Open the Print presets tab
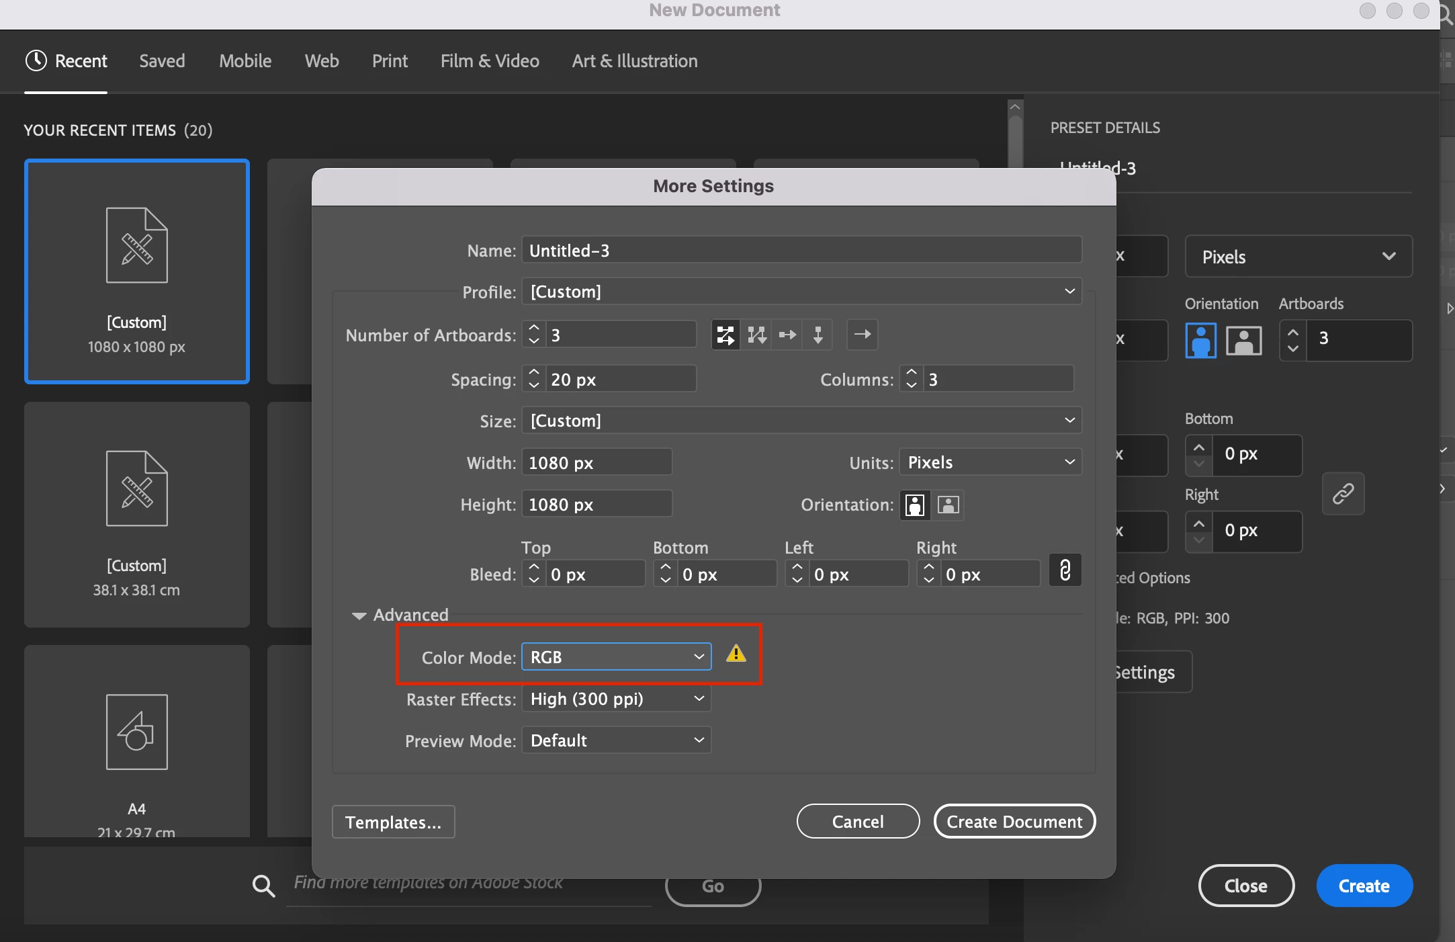Viewport: 1455px width, 942px height. pyautogui.click(x=390, y=61)
